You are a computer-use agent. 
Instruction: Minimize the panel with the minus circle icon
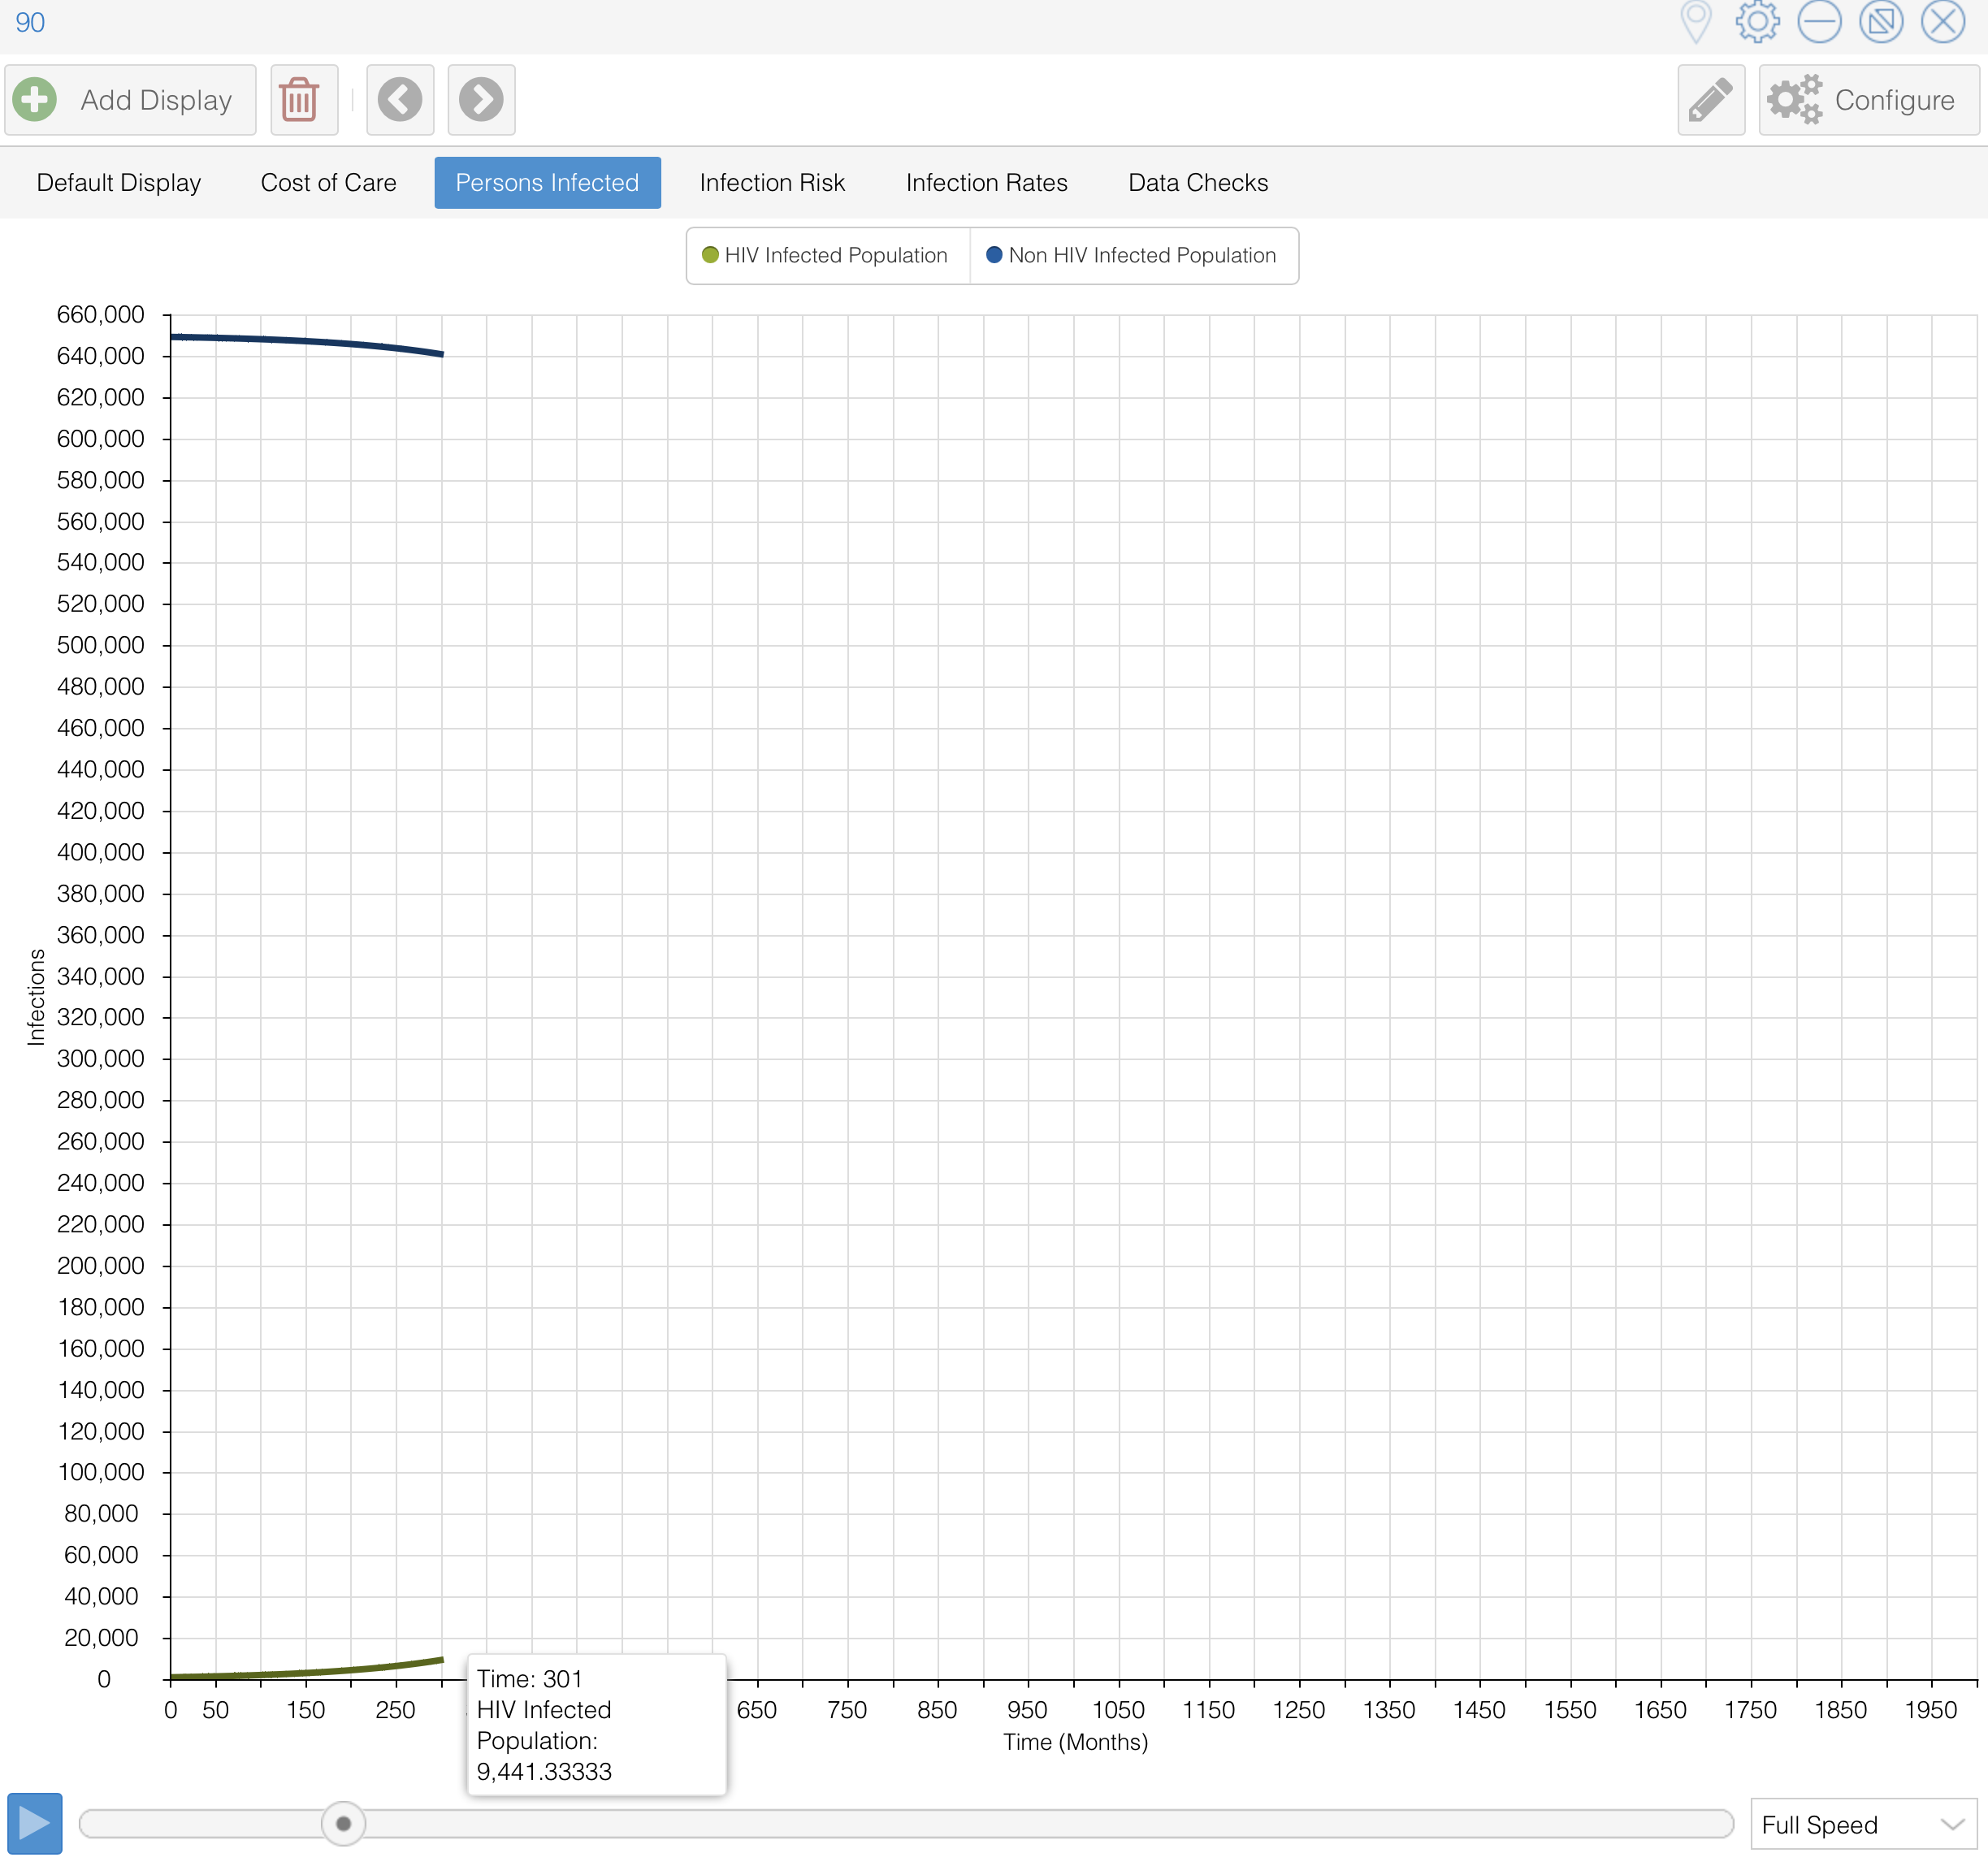click(x=1819, y=22)
